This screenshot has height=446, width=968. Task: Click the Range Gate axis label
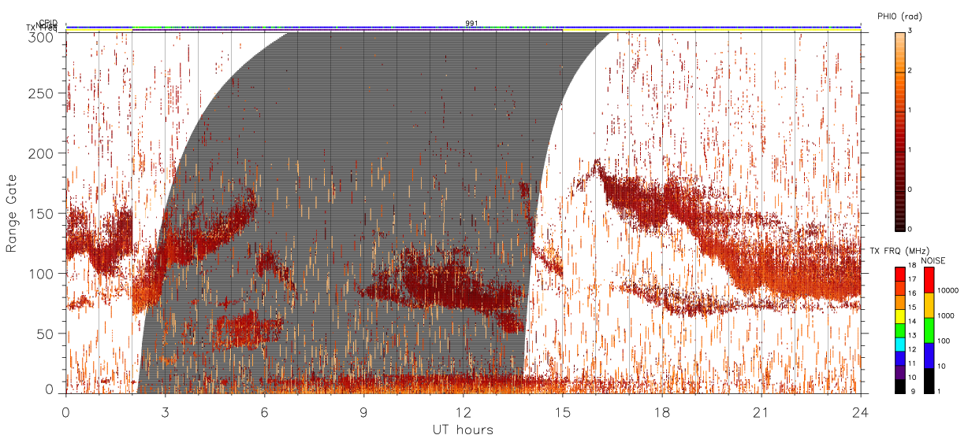point(12,214)
